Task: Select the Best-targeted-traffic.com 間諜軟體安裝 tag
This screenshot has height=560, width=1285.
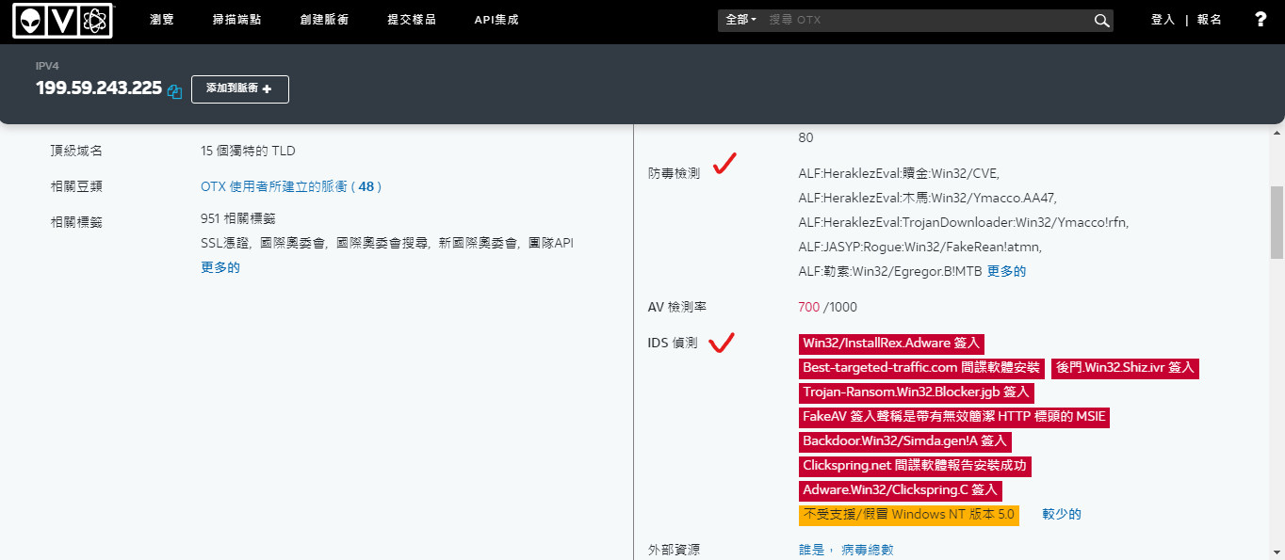Action: pyautogui.click(x=921, y=368)
